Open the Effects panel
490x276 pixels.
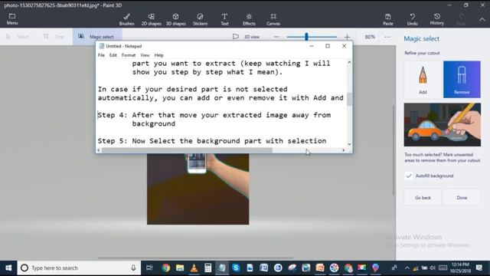[249, 19]
